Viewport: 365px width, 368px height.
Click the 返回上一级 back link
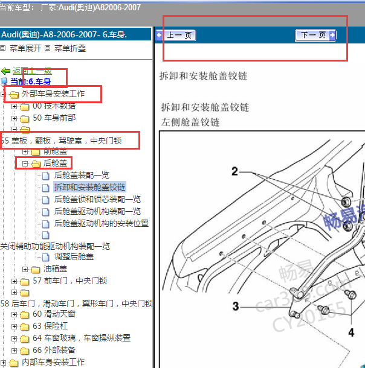point(32,71)
